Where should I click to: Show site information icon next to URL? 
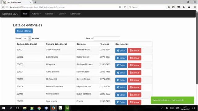[7, 7]
